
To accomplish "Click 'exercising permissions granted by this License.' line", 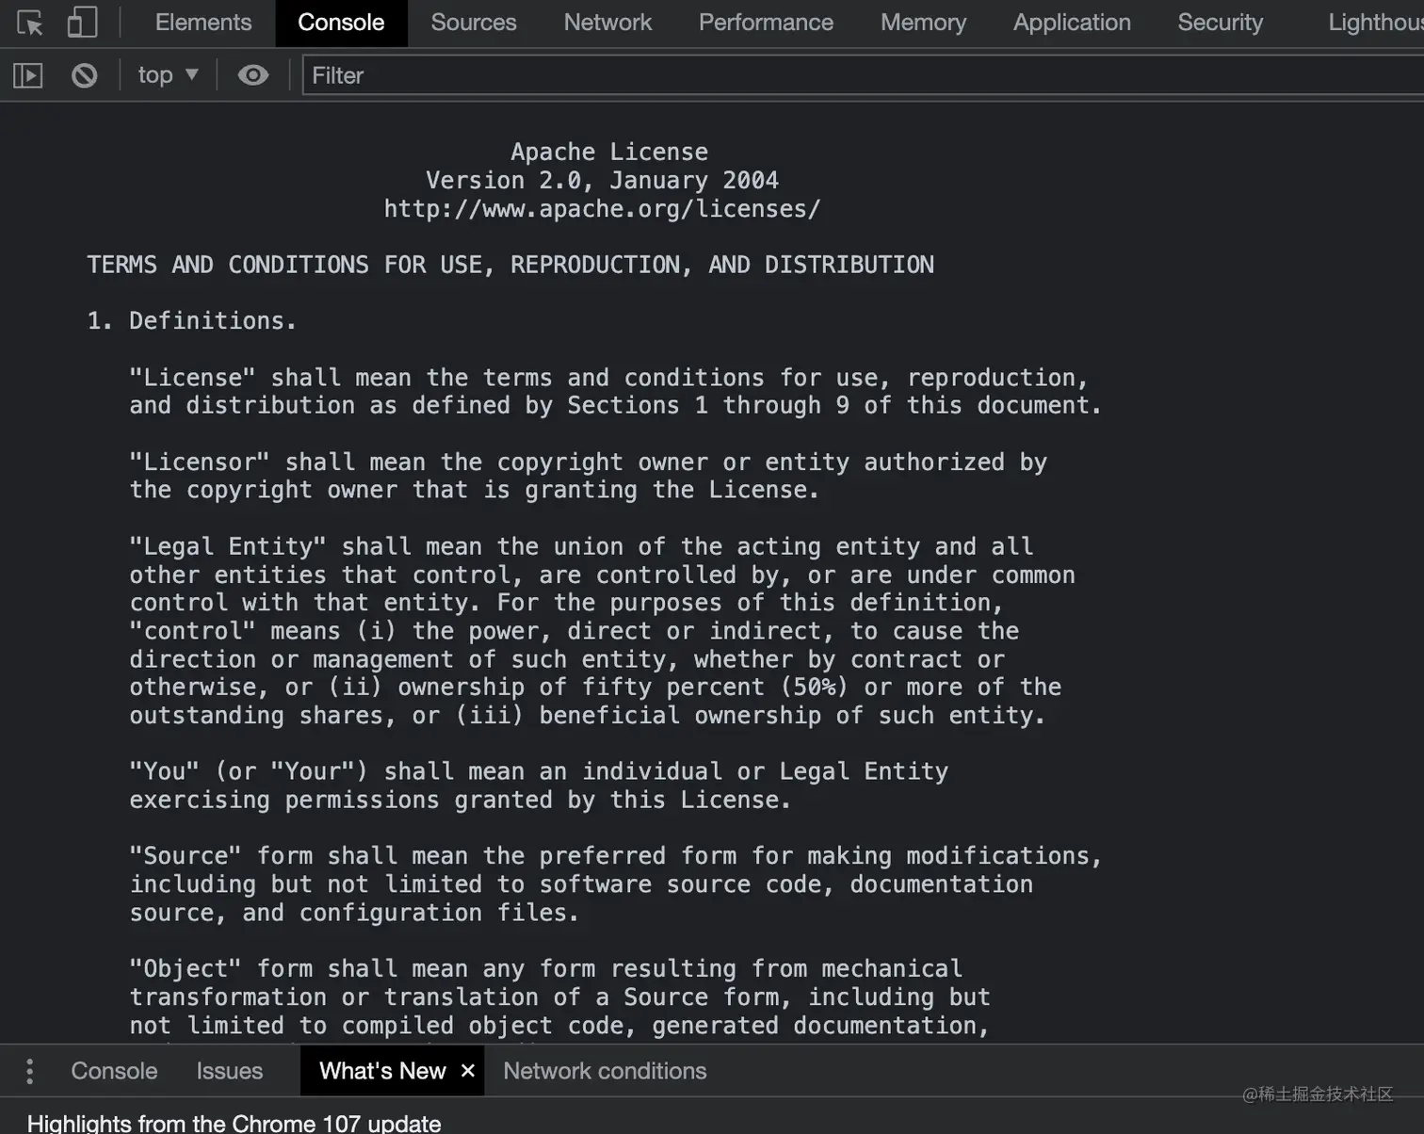I will (x=461, y=801).
